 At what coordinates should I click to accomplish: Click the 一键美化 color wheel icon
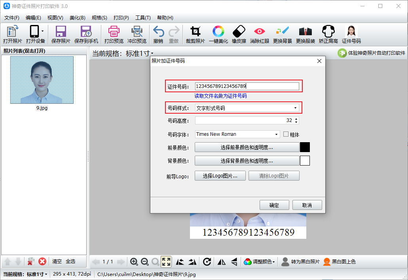click(x=218, y=32)
